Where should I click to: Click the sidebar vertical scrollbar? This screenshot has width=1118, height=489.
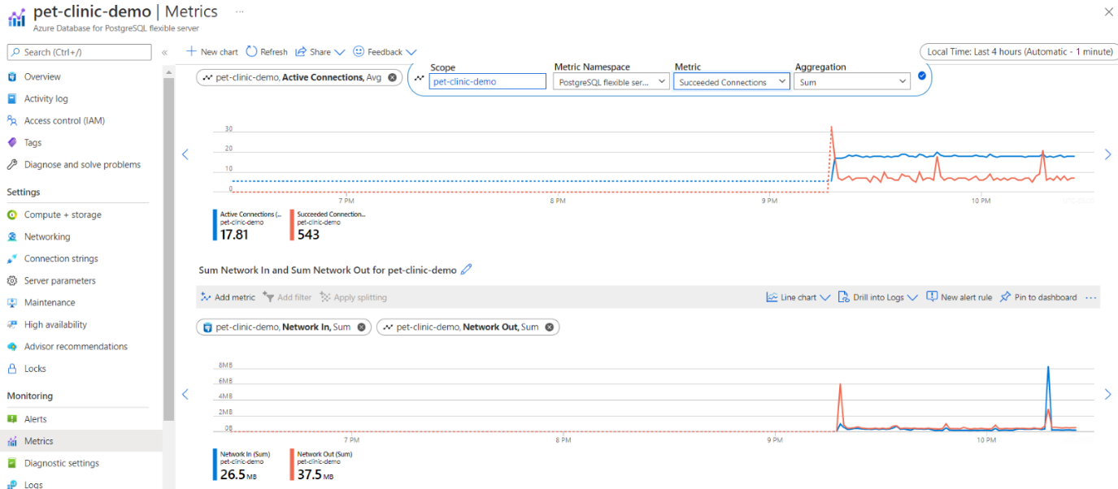tap(167, 248)
